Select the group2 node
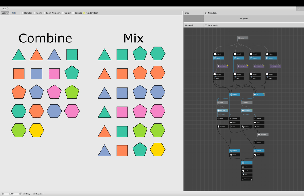 point(235,123)
